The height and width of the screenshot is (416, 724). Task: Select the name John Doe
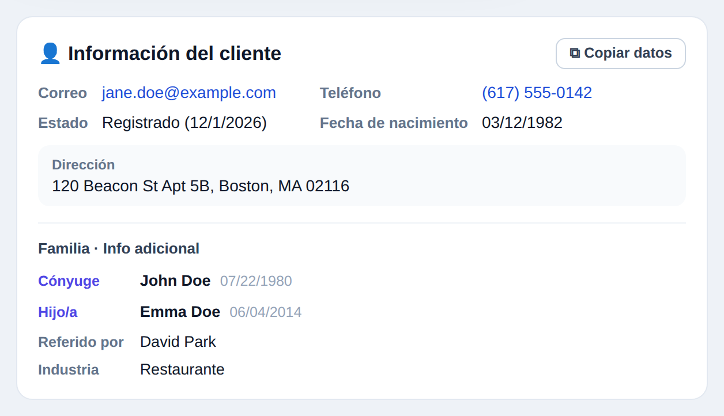pyautogui.click(x=175, y=281)
